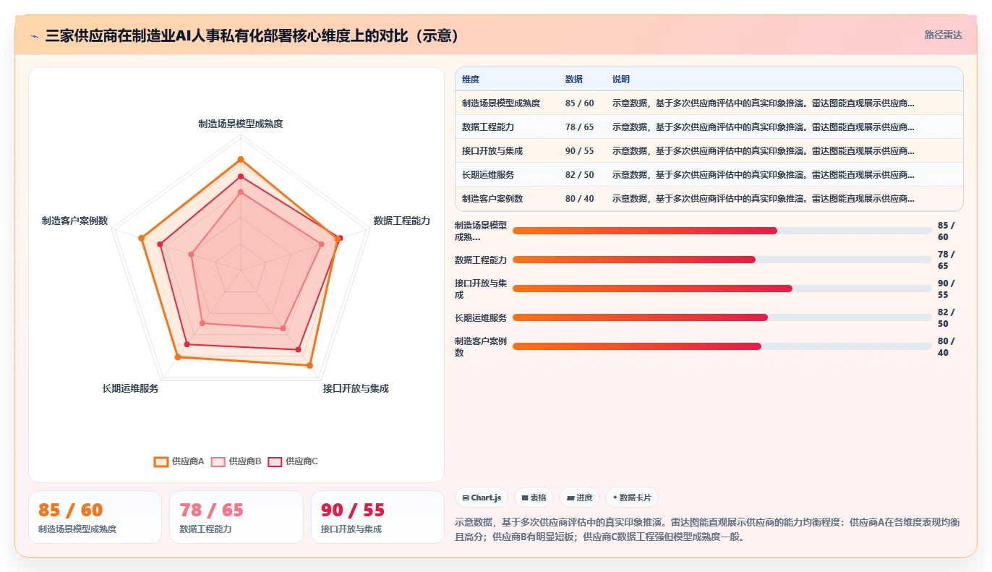Click the 80 / 40 value beside its progress bar
Viewport: 992px width, 572px height.
pyautogui.click(x=946, y=347)
